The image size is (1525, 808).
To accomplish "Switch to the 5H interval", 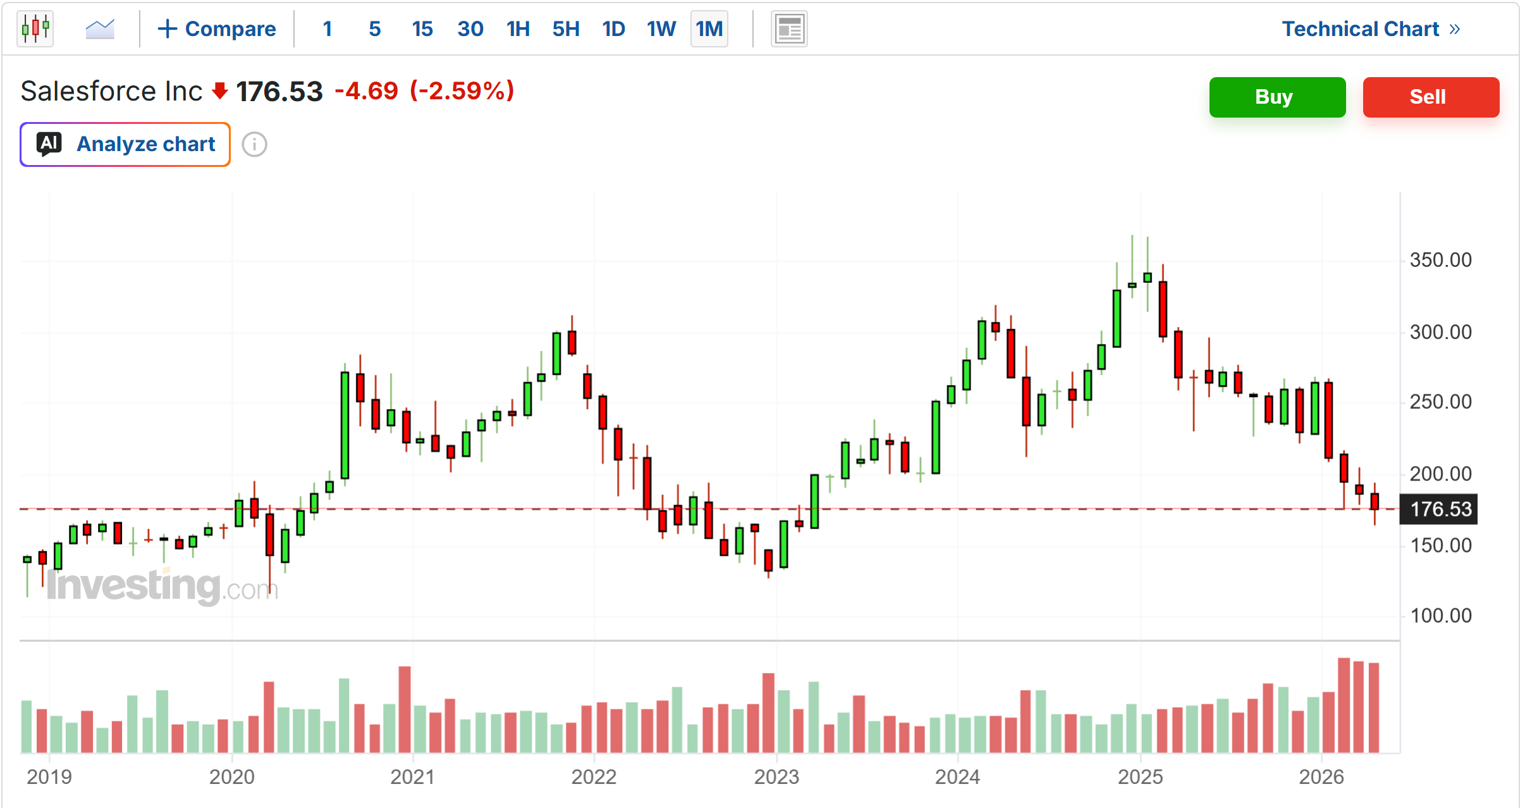I will pyautogui.click(x=566, y=28).
